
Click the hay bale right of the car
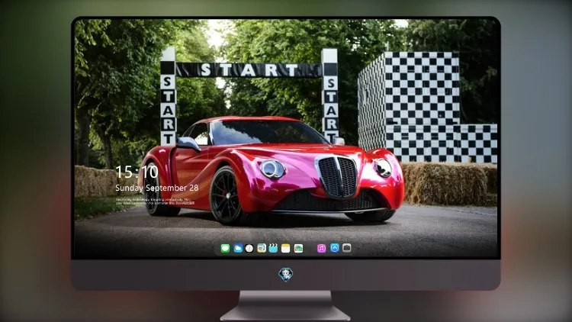pyautogui.click(x=448, y=184)
